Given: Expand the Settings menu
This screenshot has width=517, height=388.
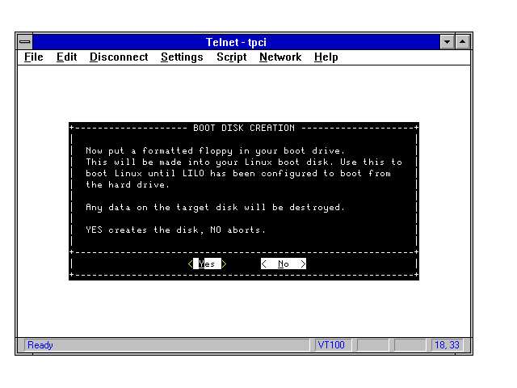Looking at the screenshot, I should click(182, 57).
